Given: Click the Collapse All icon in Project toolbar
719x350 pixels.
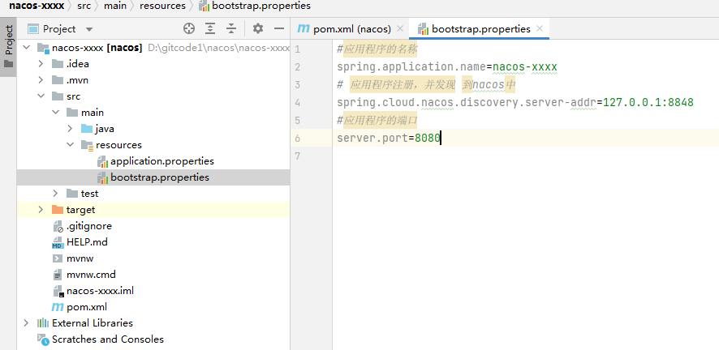Looking at the screenshot, I should pos(231,29).
